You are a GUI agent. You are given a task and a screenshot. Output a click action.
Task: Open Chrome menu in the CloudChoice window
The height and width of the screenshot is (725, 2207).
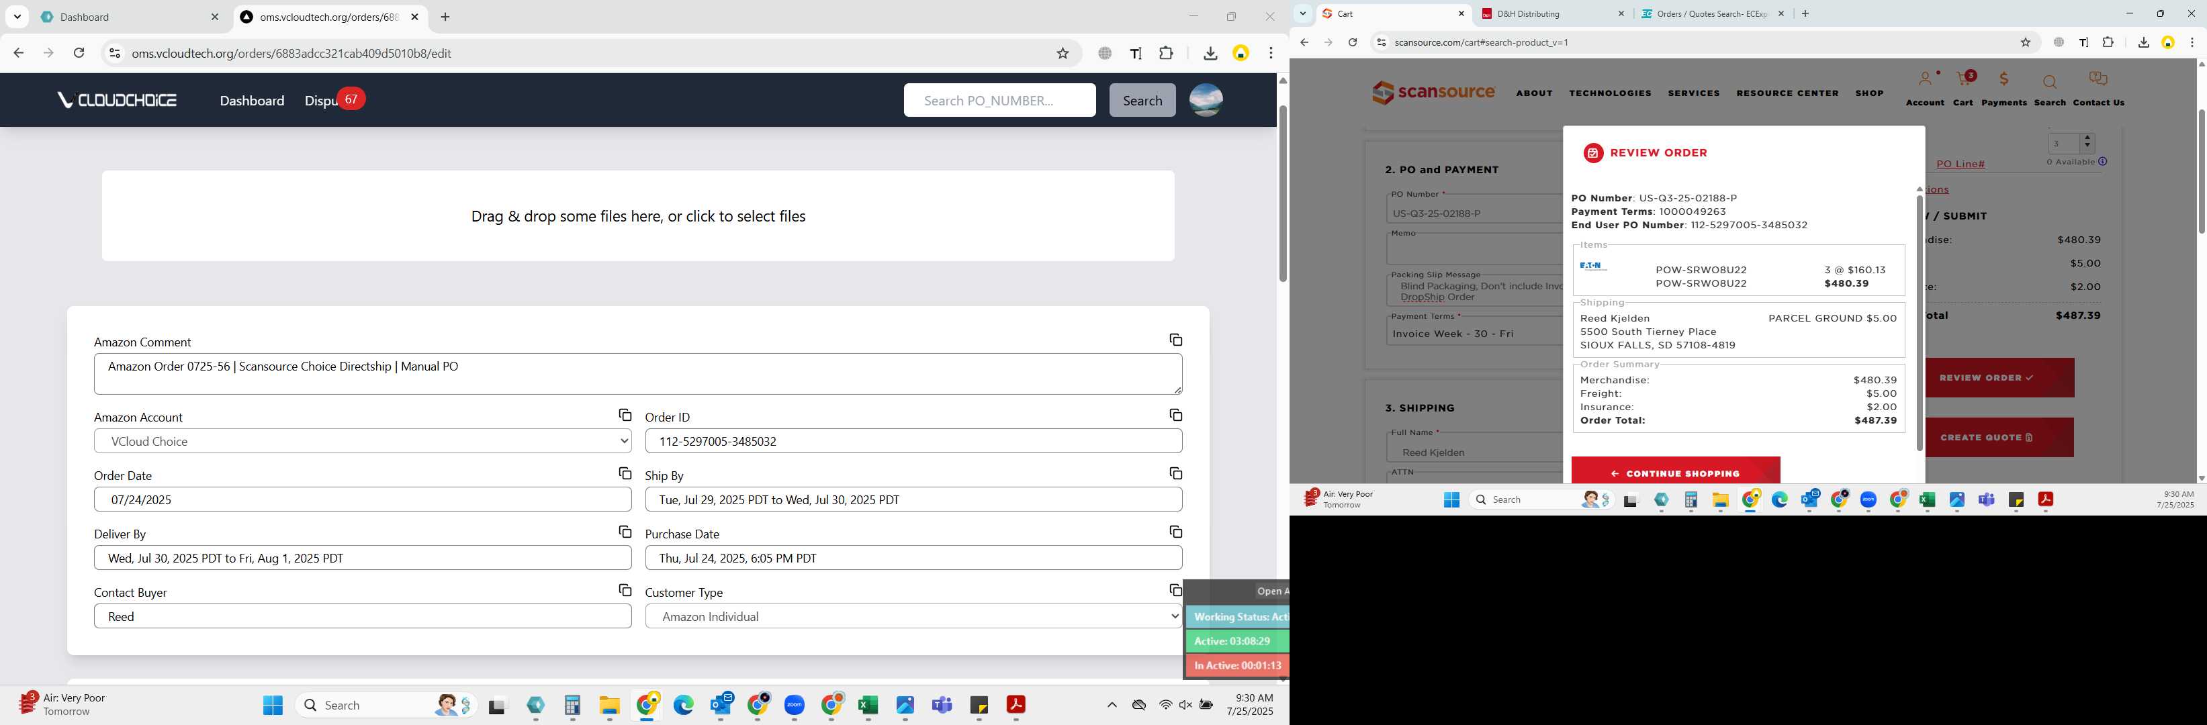(1271, 53)
